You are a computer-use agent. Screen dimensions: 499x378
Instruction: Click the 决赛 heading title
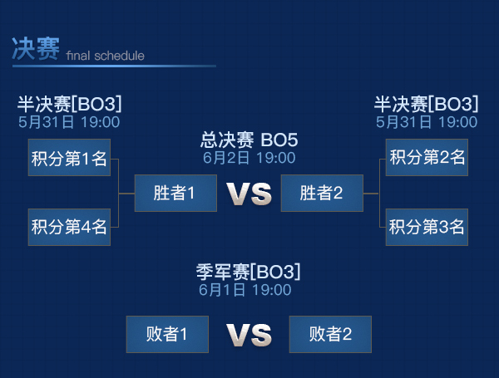pyautogui.click(x=36, y=49)
